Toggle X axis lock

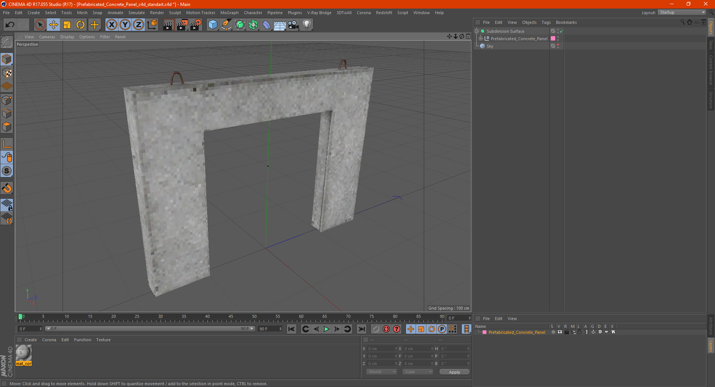coord(111,25)
